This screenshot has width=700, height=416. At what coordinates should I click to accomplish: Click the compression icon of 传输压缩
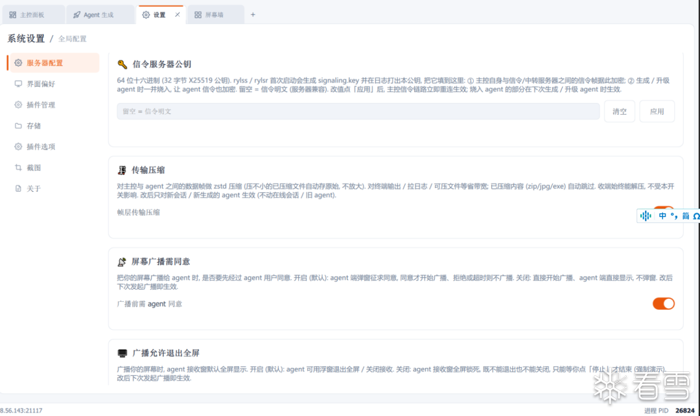click(x=122, y=170)
